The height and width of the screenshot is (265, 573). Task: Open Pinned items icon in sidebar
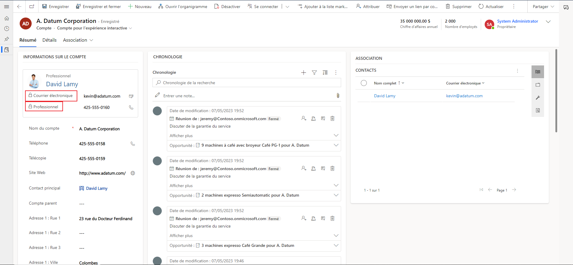coord(7,39)
